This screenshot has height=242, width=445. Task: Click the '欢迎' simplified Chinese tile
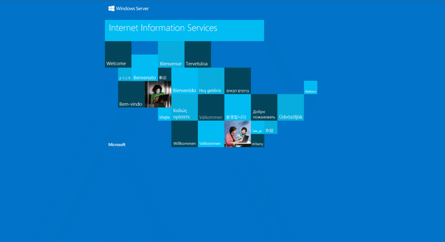click(271, 127)
